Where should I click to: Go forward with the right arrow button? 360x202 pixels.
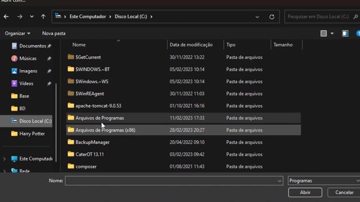(x=20, y=16)
